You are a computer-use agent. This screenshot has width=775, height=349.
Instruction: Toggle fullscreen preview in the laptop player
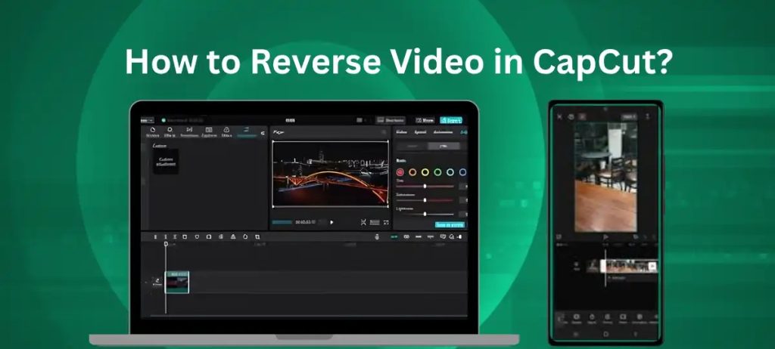pyautogui.click(x=385, y=222)
